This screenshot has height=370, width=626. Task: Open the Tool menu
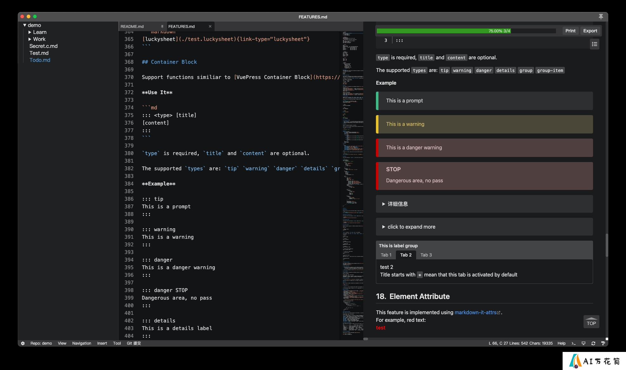point(117,343)
